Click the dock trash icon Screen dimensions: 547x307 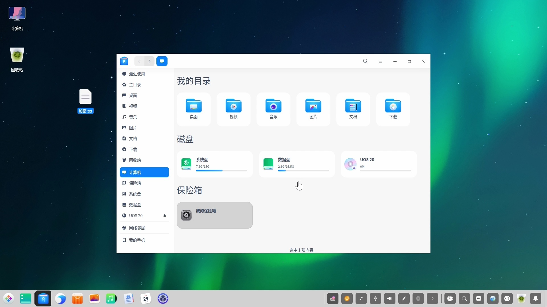tap(521, 299)
